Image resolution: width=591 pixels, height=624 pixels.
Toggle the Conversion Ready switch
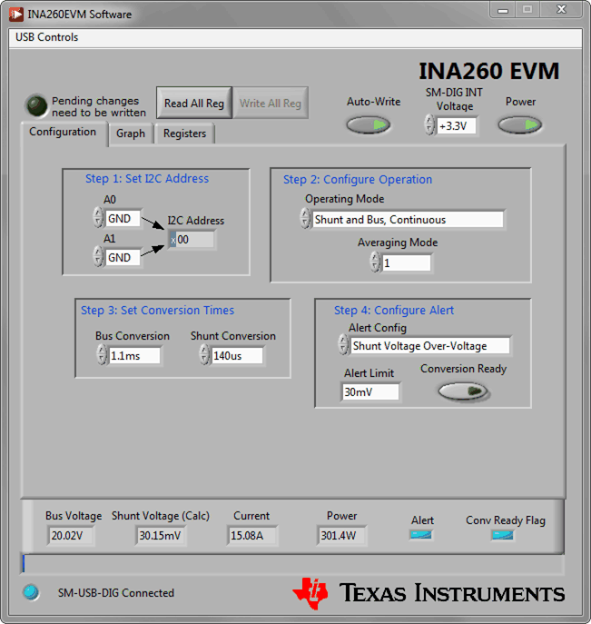click(x=463, y=391)
